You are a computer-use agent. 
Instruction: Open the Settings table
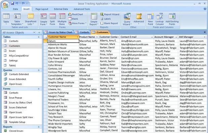[x=13, y=60]
